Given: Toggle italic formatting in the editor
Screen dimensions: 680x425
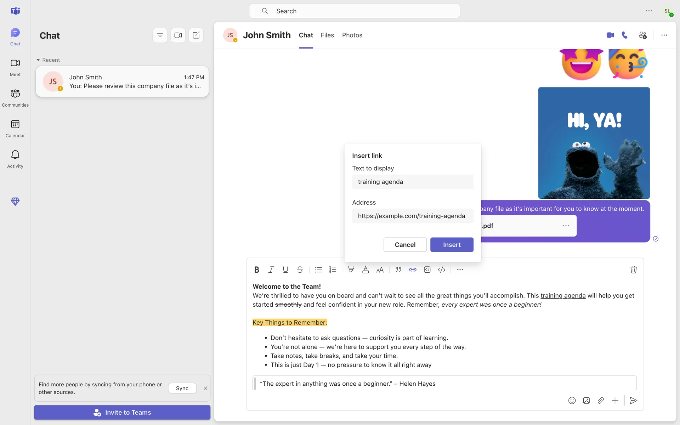Looking at the screenshot, I should click(x=271, y=270).
